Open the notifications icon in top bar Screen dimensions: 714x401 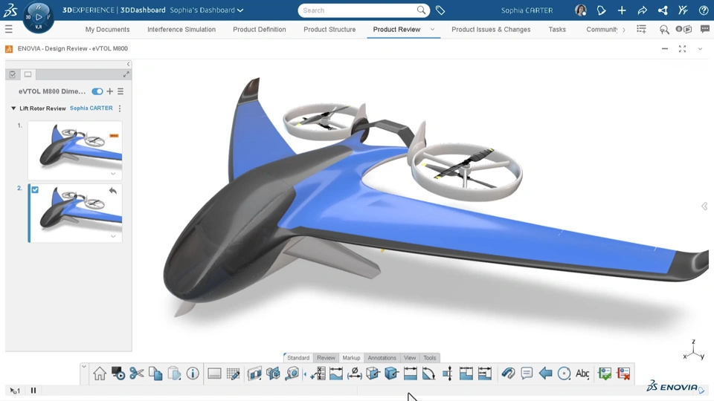(x=601, y=10)
